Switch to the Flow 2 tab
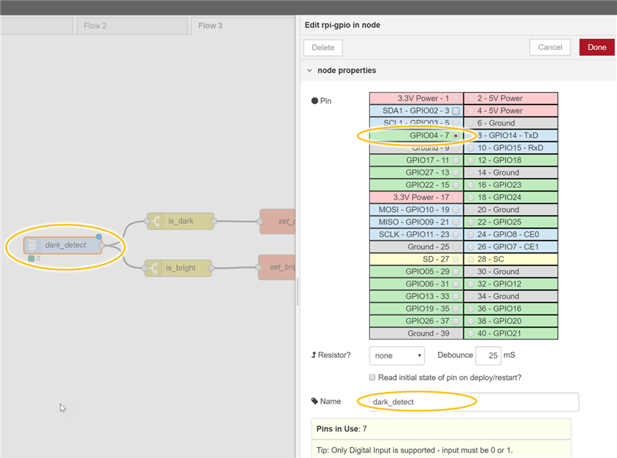The width and height of the screenshot is (617, 458). [95, 26]
